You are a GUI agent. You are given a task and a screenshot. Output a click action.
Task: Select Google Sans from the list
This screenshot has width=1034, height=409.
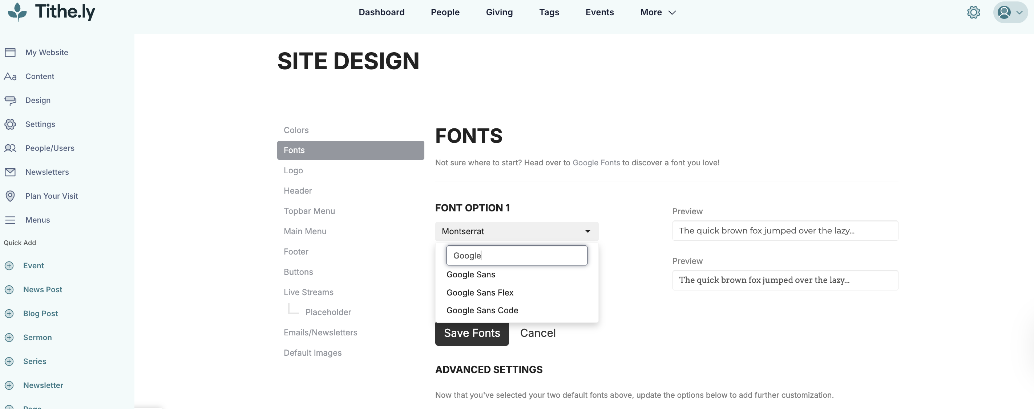point(517,275)
